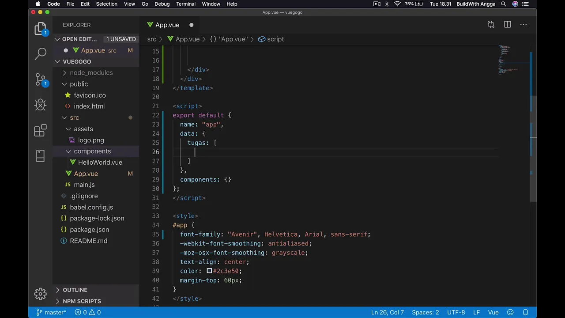Open babel.config.js in the explorer
565x318 pixels.
click(x=91, y=207)
